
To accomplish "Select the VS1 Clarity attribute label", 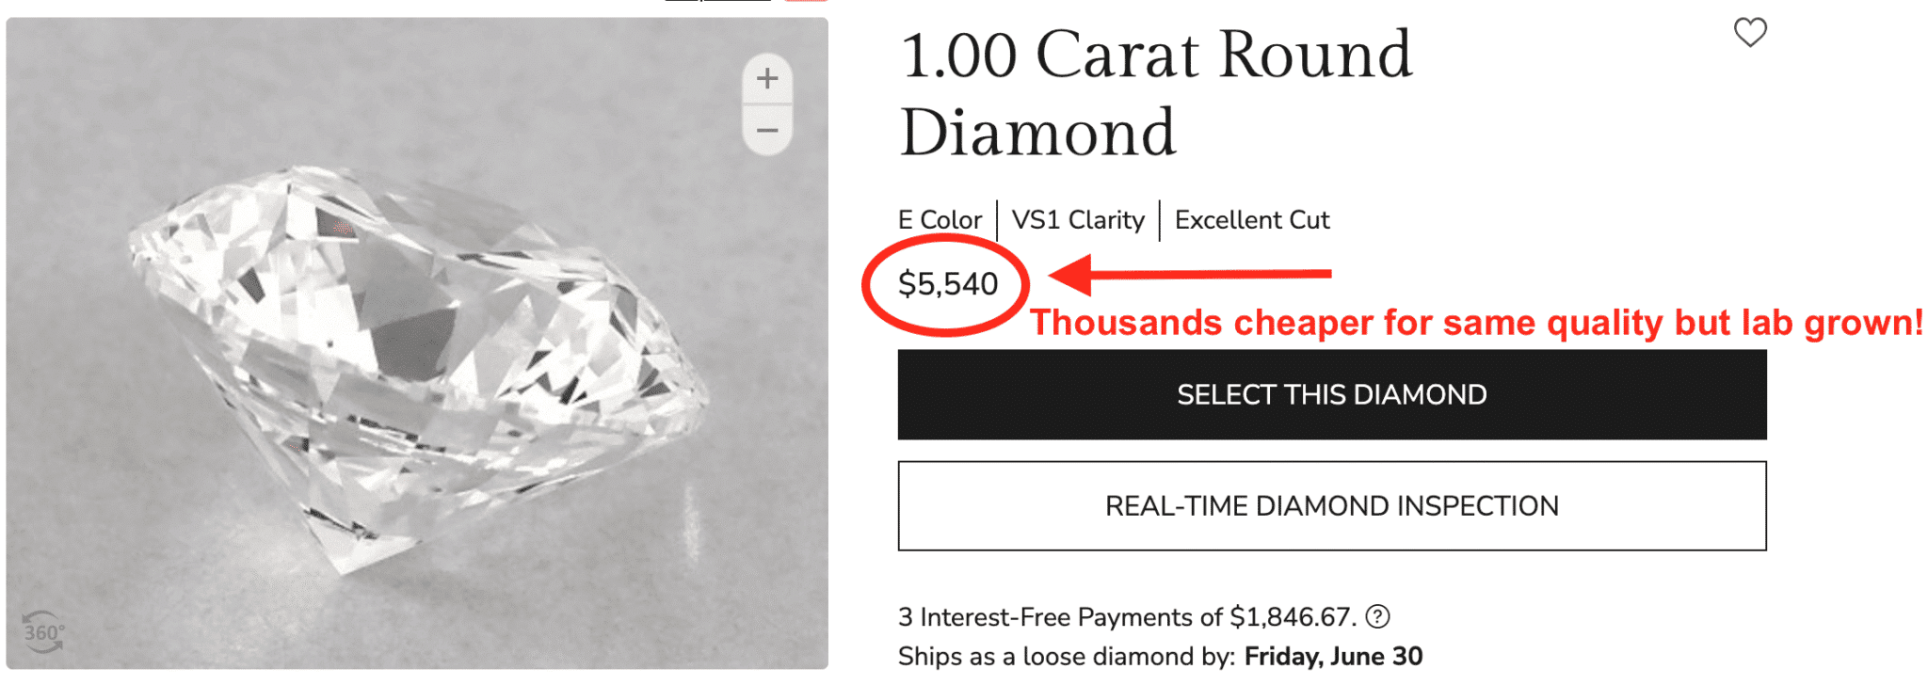I will point(1078,220).
